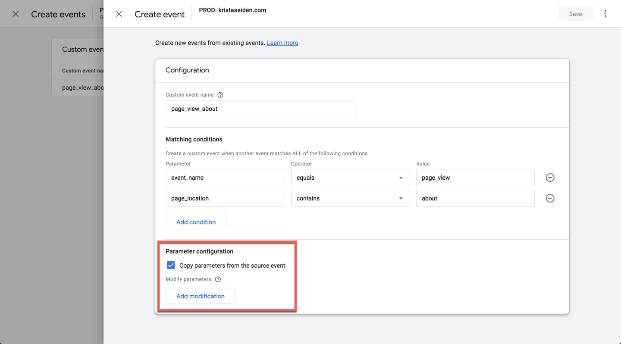Click the Add modification button
This screenshot has width=621, height=344.
[x=201, y=296]
